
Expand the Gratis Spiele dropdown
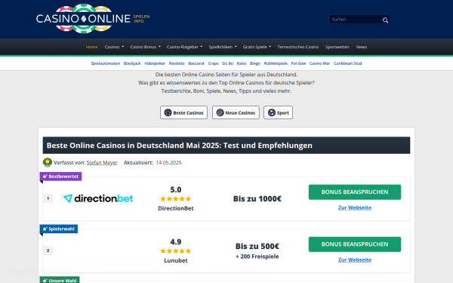257,47
